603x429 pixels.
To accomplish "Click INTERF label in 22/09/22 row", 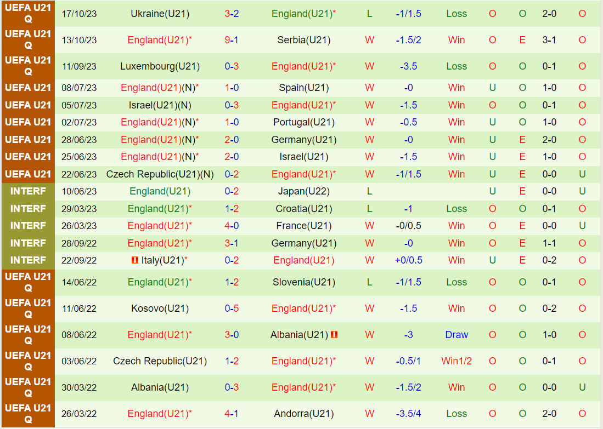I will click(x=28, y=260).
